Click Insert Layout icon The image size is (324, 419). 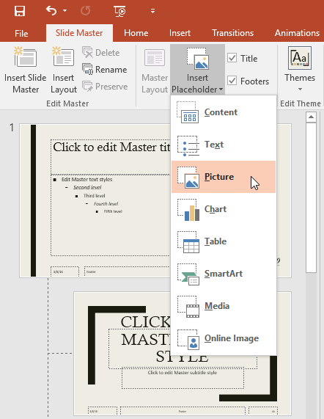click(64, 57)
